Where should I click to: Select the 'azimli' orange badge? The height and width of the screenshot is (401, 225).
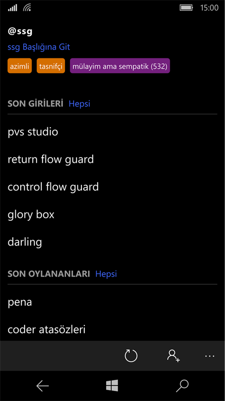pos(20,66)
